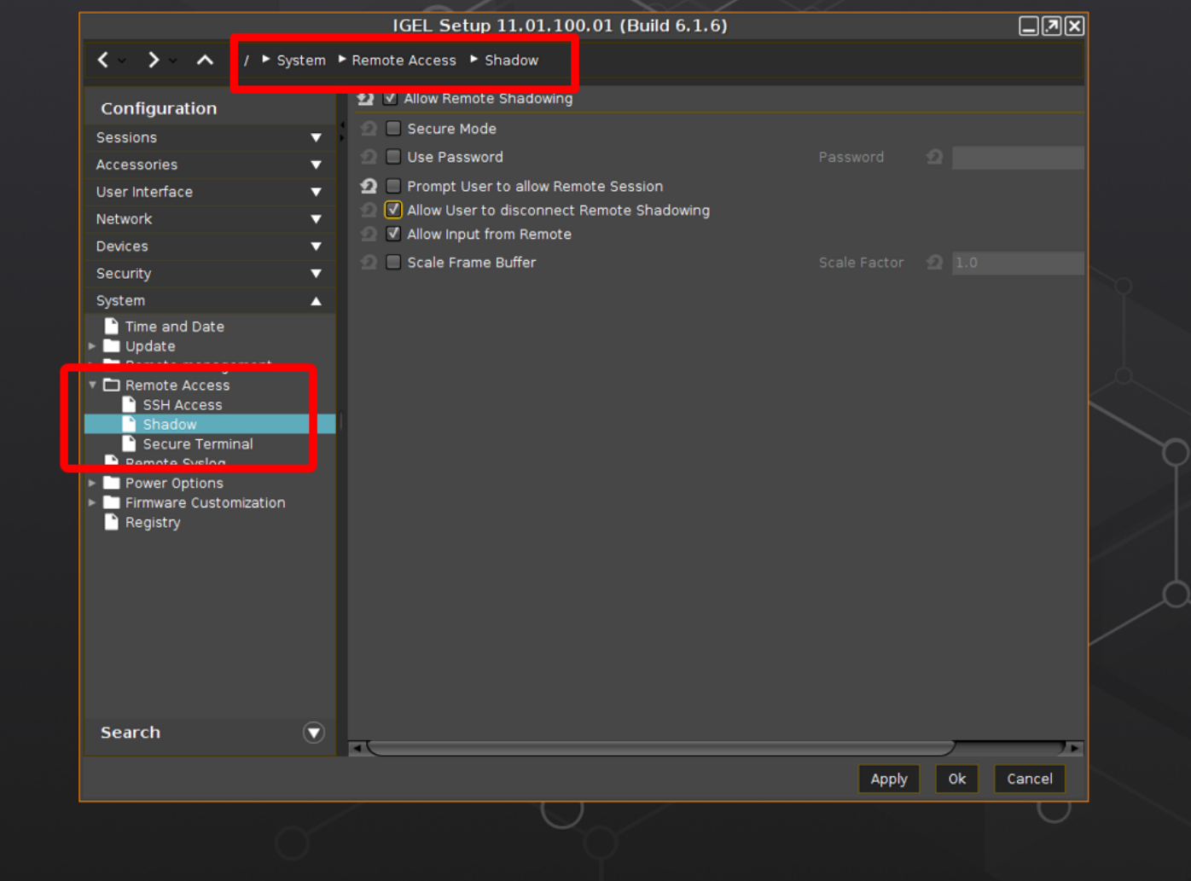The image size is (1191, 881).
Task: Expand the Accessories section
Action: click(x=316, y=165)
